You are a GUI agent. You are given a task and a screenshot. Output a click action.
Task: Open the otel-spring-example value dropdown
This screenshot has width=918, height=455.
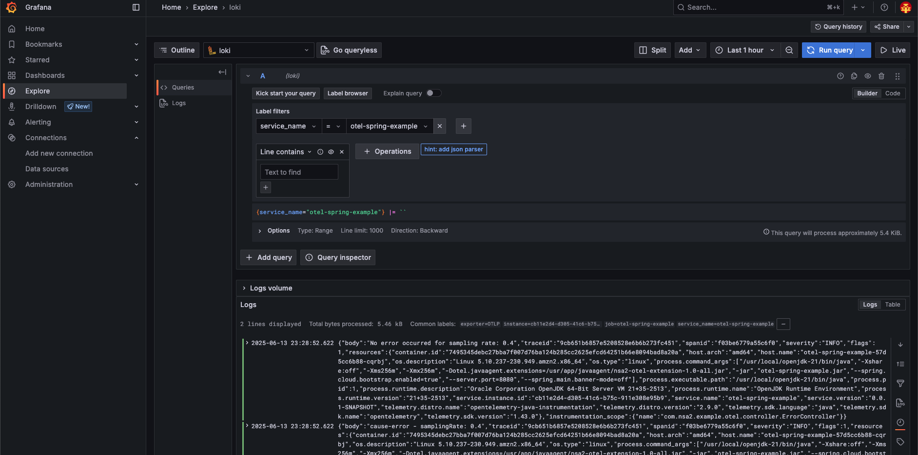click(390, 126)
